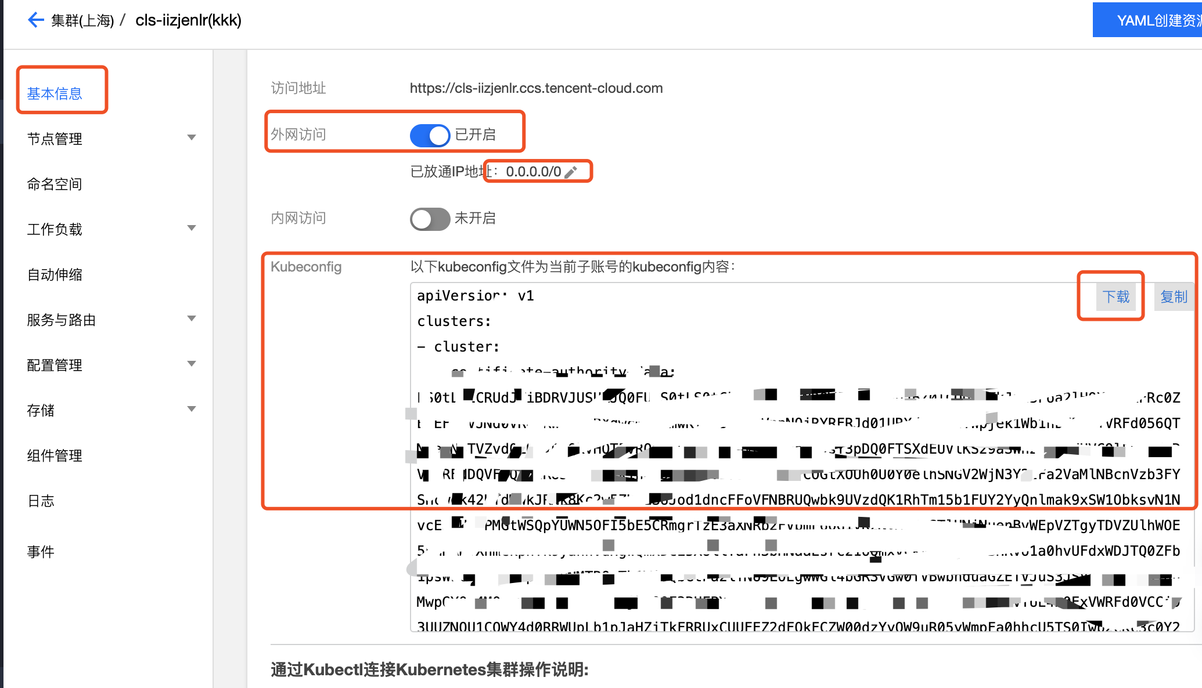Screen dimensions: 1202x688
Task: Open the 自动伸缩 sidebar item
Action: (x=55, y=274)
